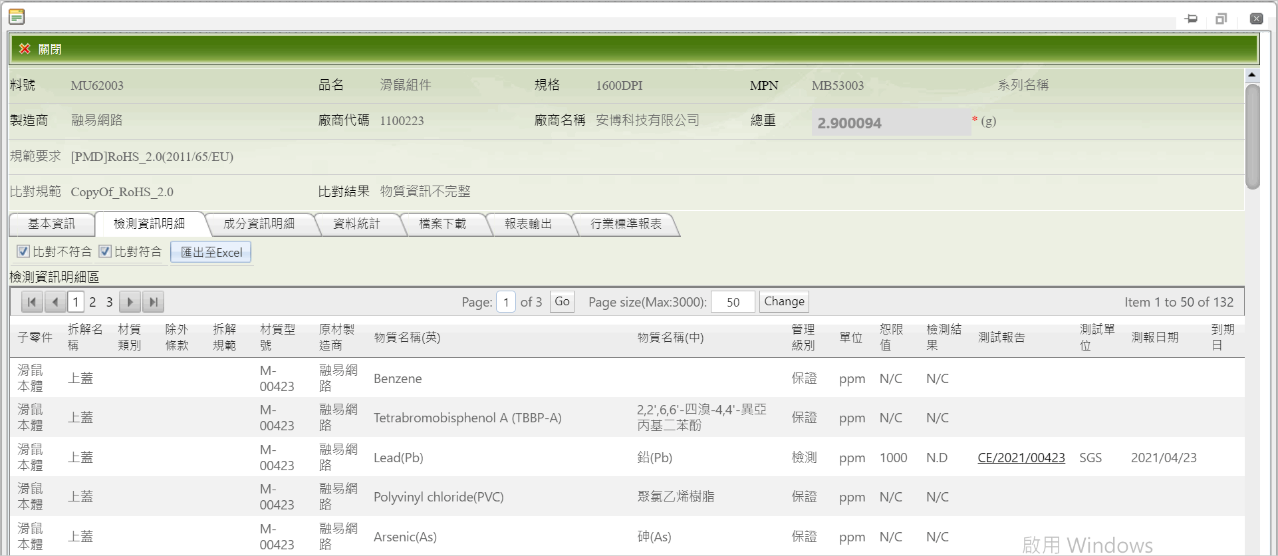This screenshot has width=1278, height=556.
Task: Open 報表輸出 tab
Action: click(x=529, y=224)
